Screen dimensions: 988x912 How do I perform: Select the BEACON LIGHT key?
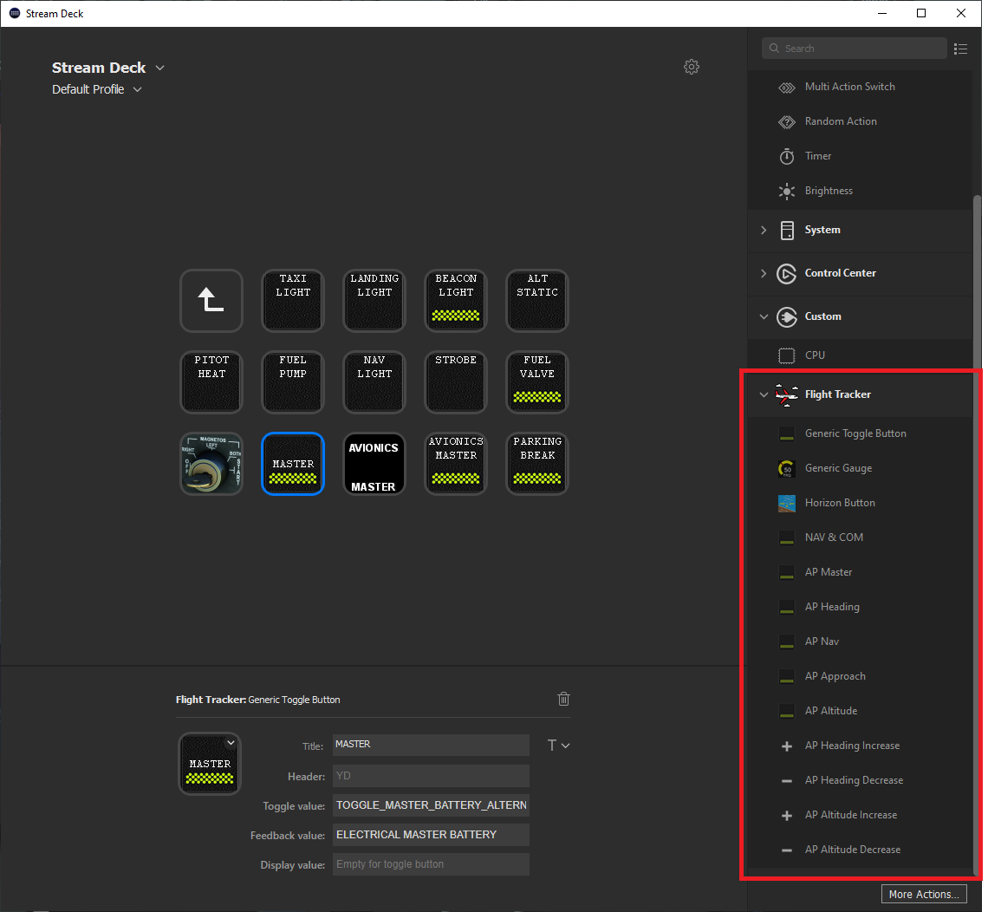pyautogui.click(x=456, y=301)
